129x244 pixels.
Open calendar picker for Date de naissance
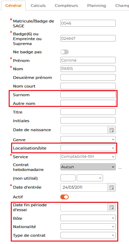(112, 130)
